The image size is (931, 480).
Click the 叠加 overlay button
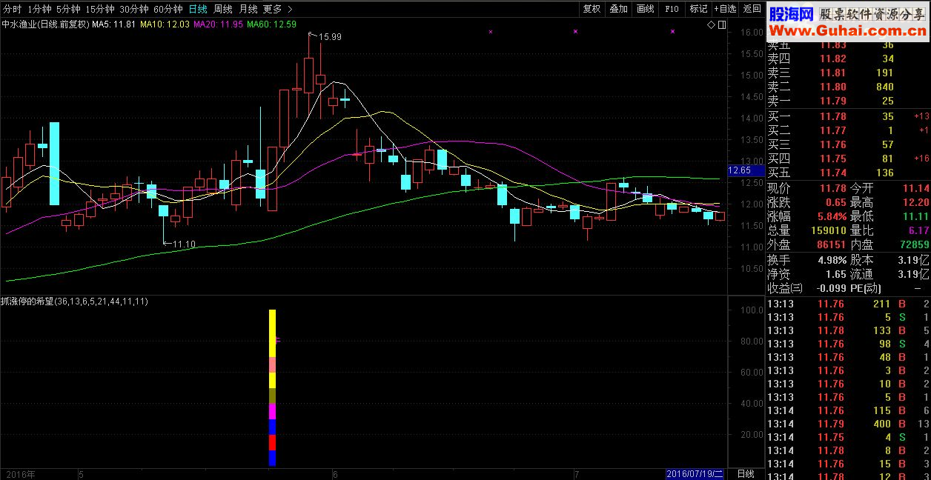tap(618, 9)
